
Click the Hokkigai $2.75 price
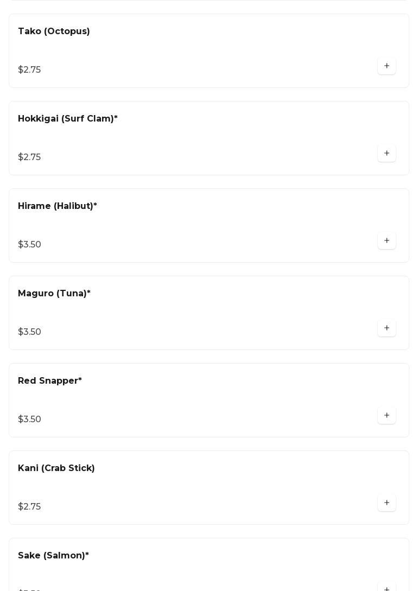click(x=29, y=157)
